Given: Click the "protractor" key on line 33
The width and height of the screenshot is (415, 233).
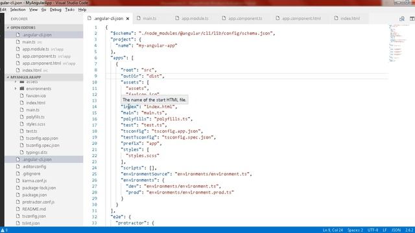Looking at the screenshot, I should pyautogui.click(x=132, y=223).
